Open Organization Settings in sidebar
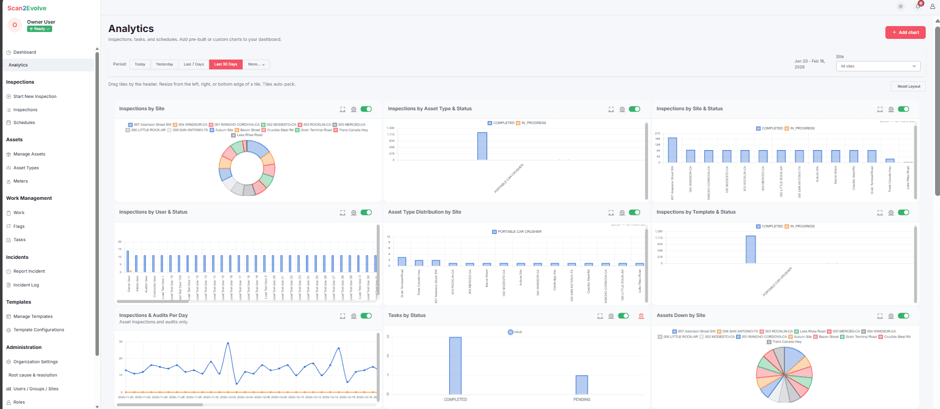940x409 pixels. (35, 362)
